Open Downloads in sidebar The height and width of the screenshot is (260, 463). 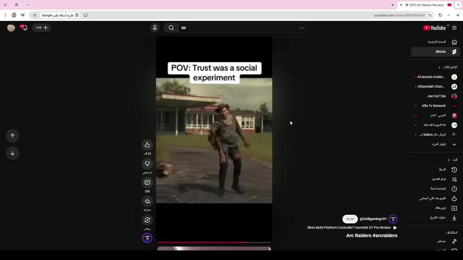coord(436,218)
